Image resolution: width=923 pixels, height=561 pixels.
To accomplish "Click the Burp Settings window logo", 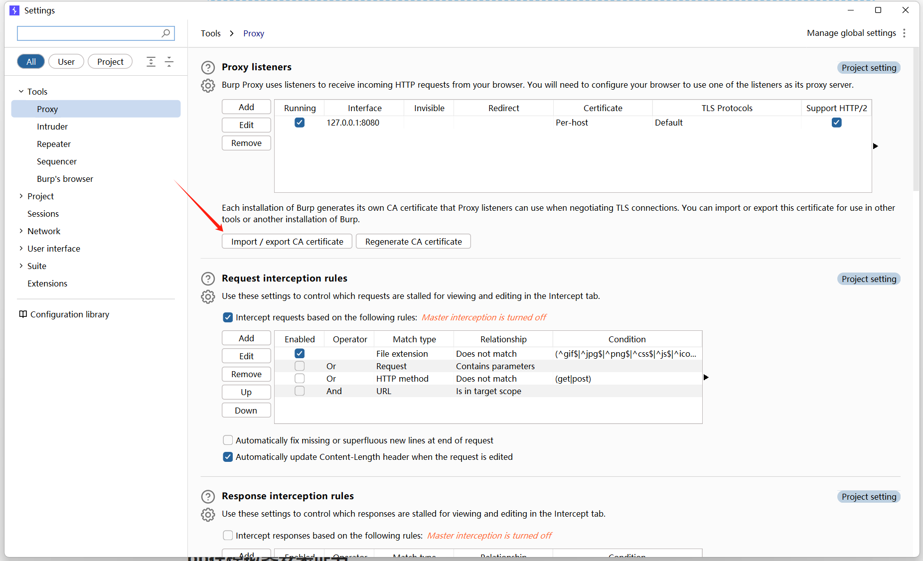I will [x=14, y=10].
